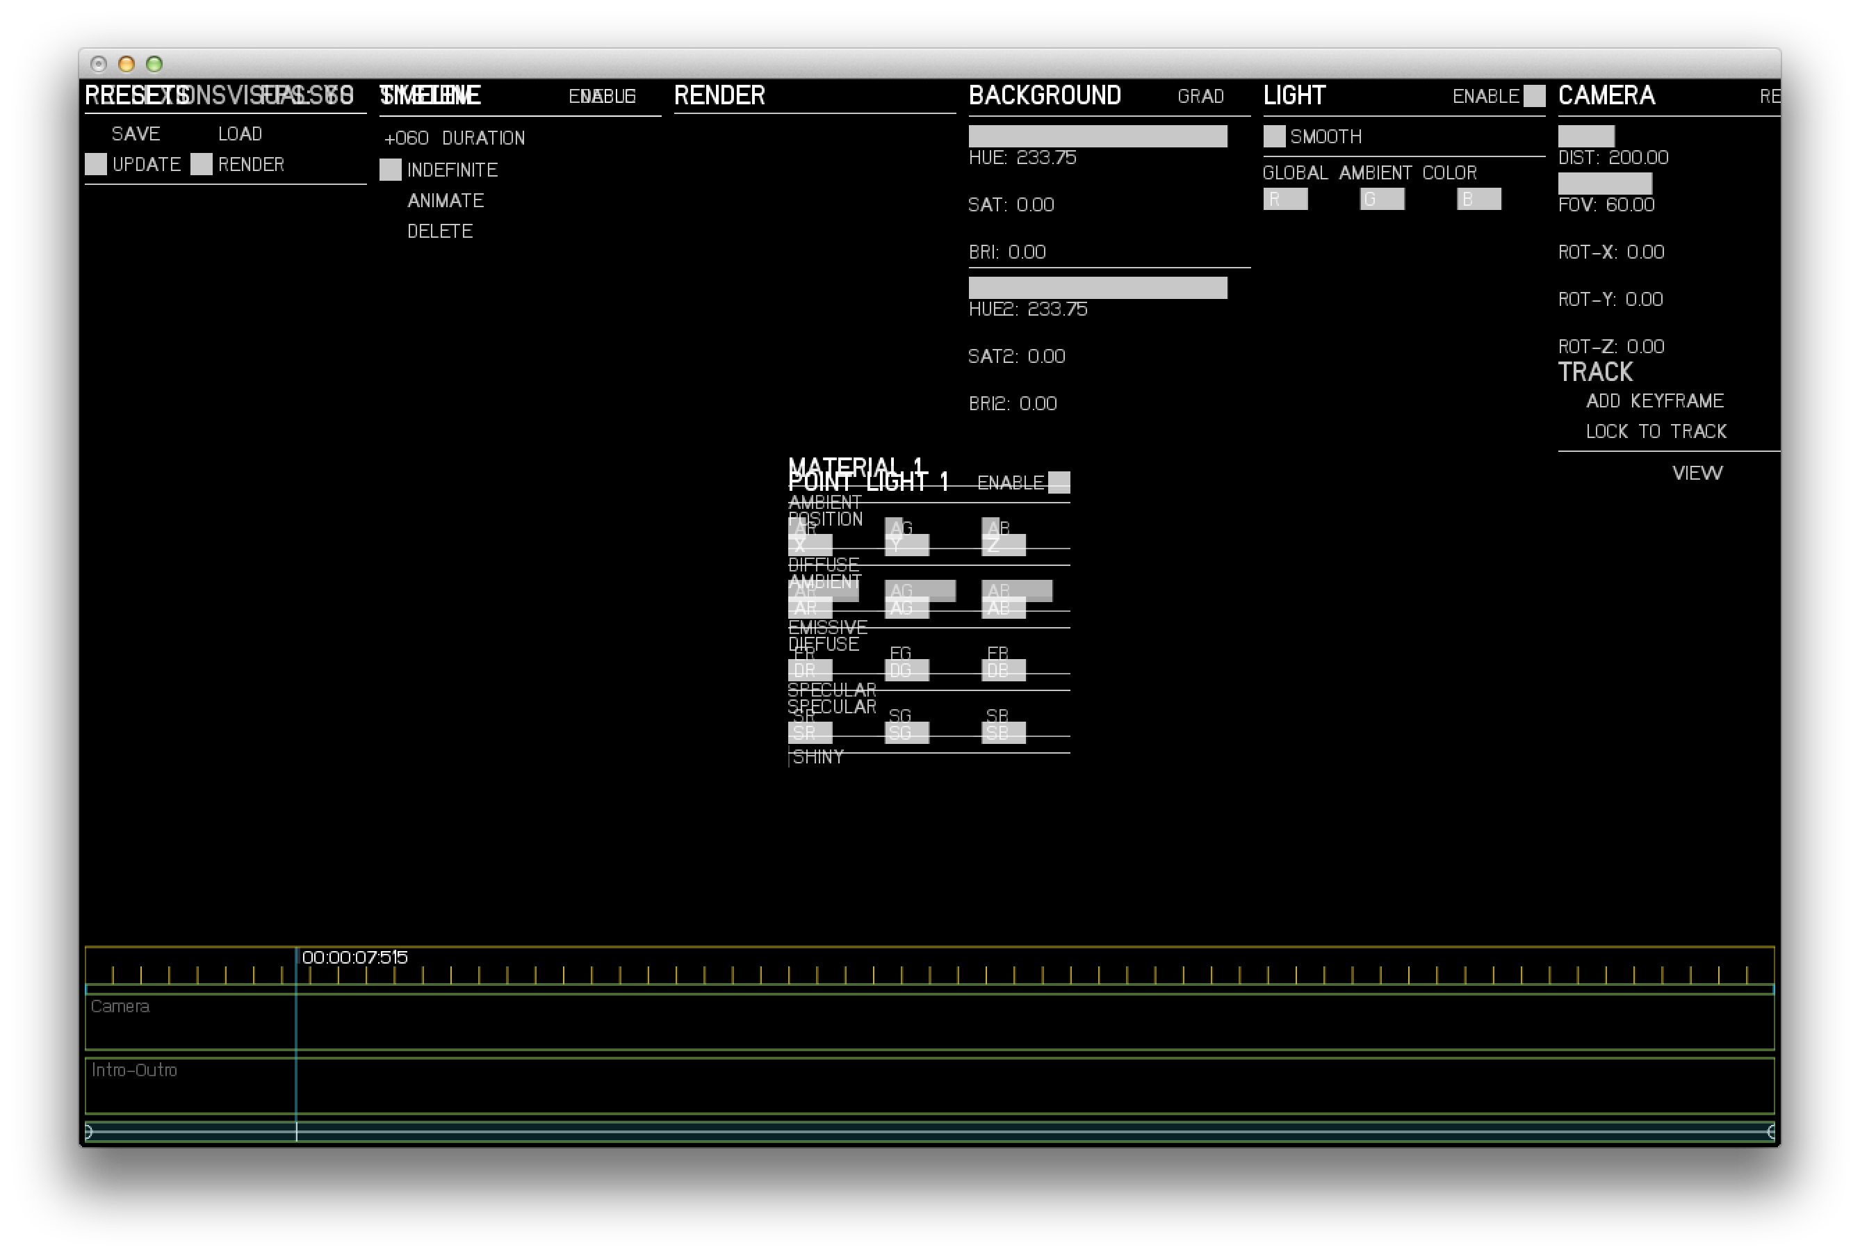This screenshot has width=1860, height=1257.
Task: Click the BACKGROUND panel header
Action: point(1045,95)
